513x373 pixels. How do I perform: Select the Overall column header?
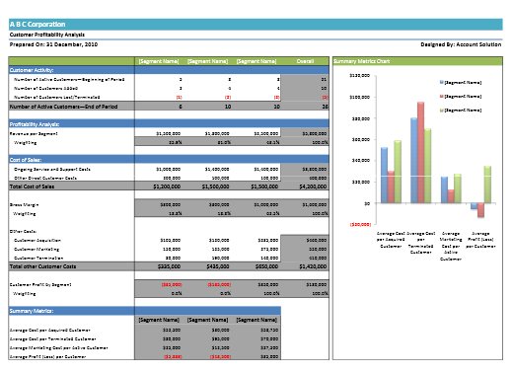coord(305,61)
